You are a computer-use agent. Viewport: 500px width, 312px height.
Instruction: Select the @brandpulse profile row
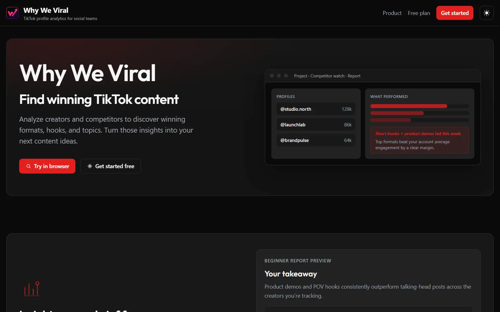[x=316, y=140]
